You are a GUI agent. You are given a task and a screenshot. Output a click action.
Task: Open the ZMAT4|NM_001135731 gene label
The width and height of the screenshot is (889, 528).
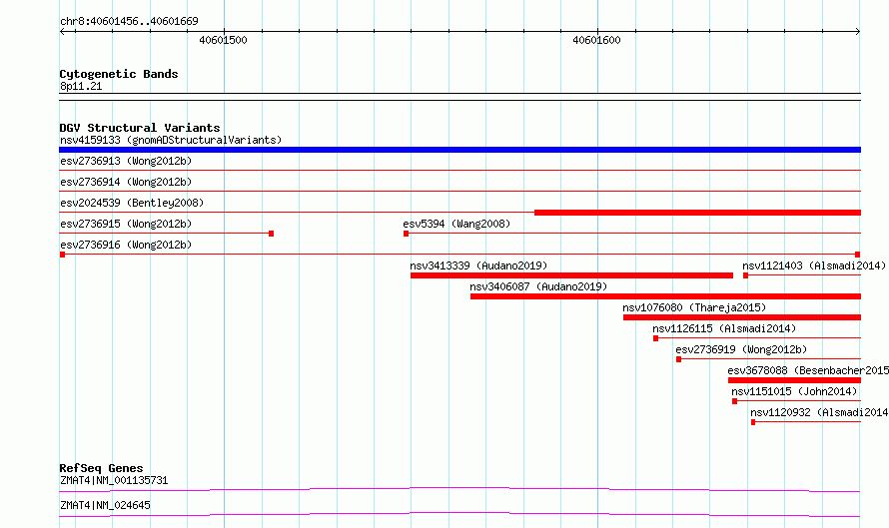[x=114, y=480]
